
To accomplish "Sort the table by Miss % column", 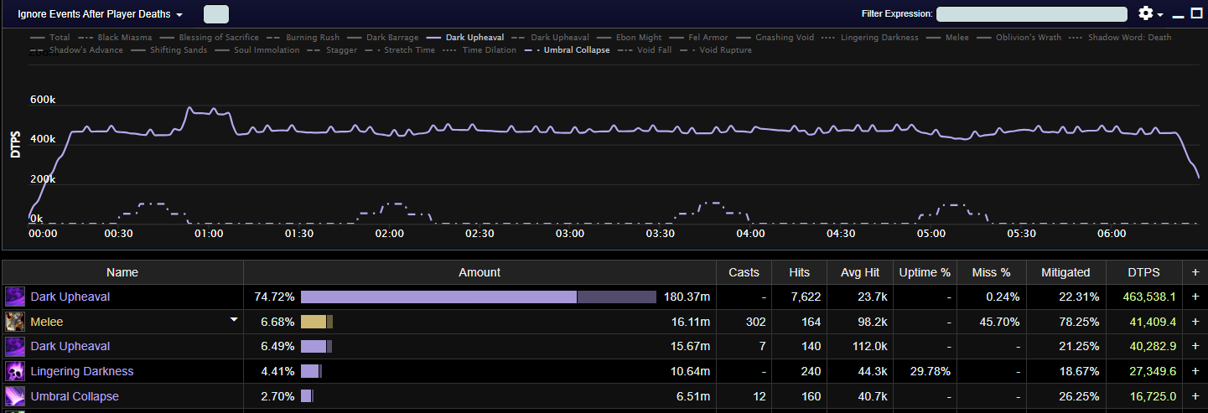I will 991,272.
